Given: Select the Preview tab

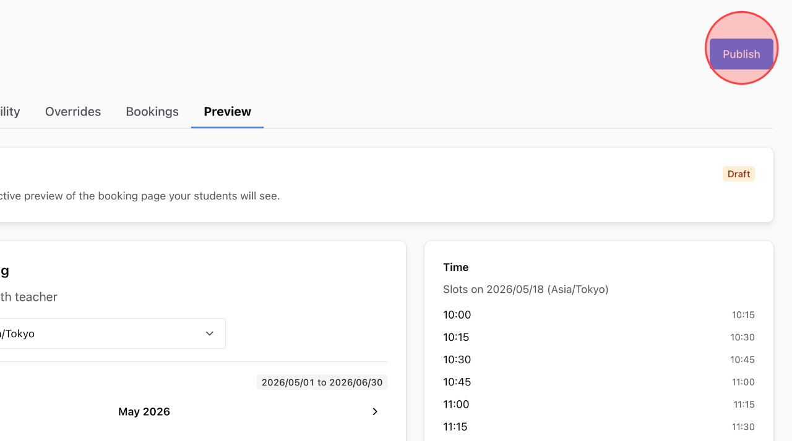Looking at the screenshot, I should [x=227, y=112].
